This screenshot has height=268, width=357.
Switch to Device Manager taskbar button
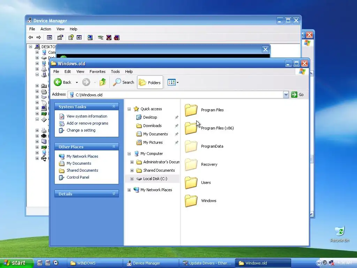[151, 263]
